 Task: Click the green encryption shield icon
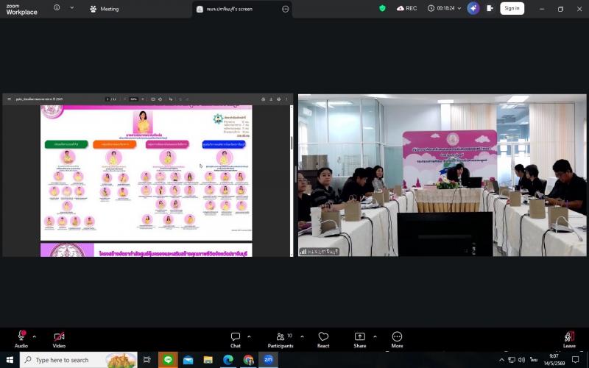pyautogui.click(x=382, y=8)
